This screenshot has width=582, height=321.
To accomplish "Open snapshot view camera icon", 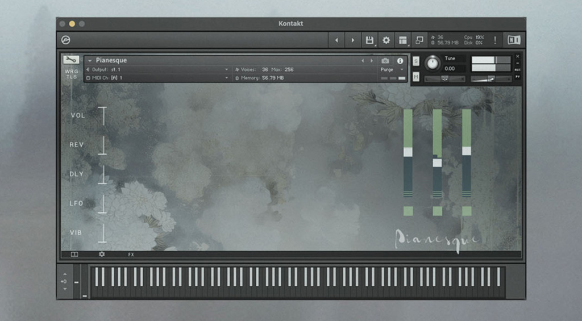I will (385, 60).
